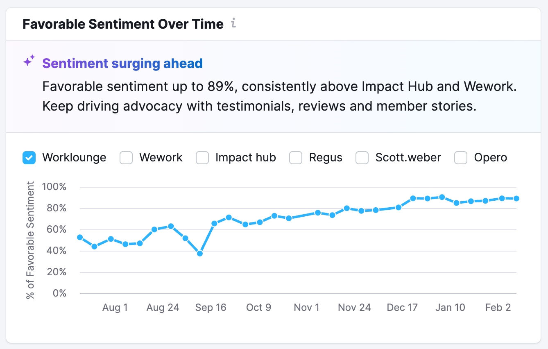This screenshot has width=548, height=349.
Task: Click the purple sparkle insight icon
Action: pos(29,62)
